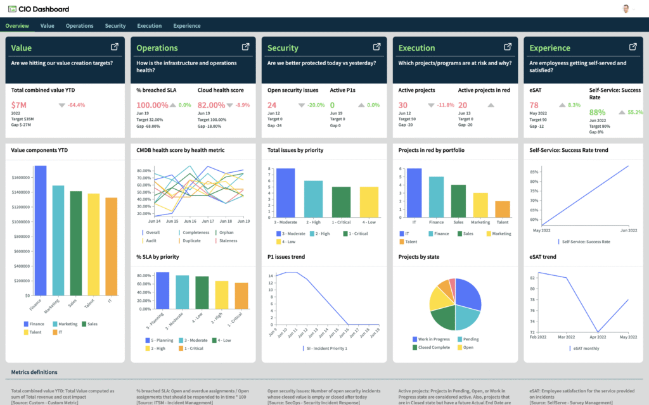Click the Operations card title link

tap(157, 47)
